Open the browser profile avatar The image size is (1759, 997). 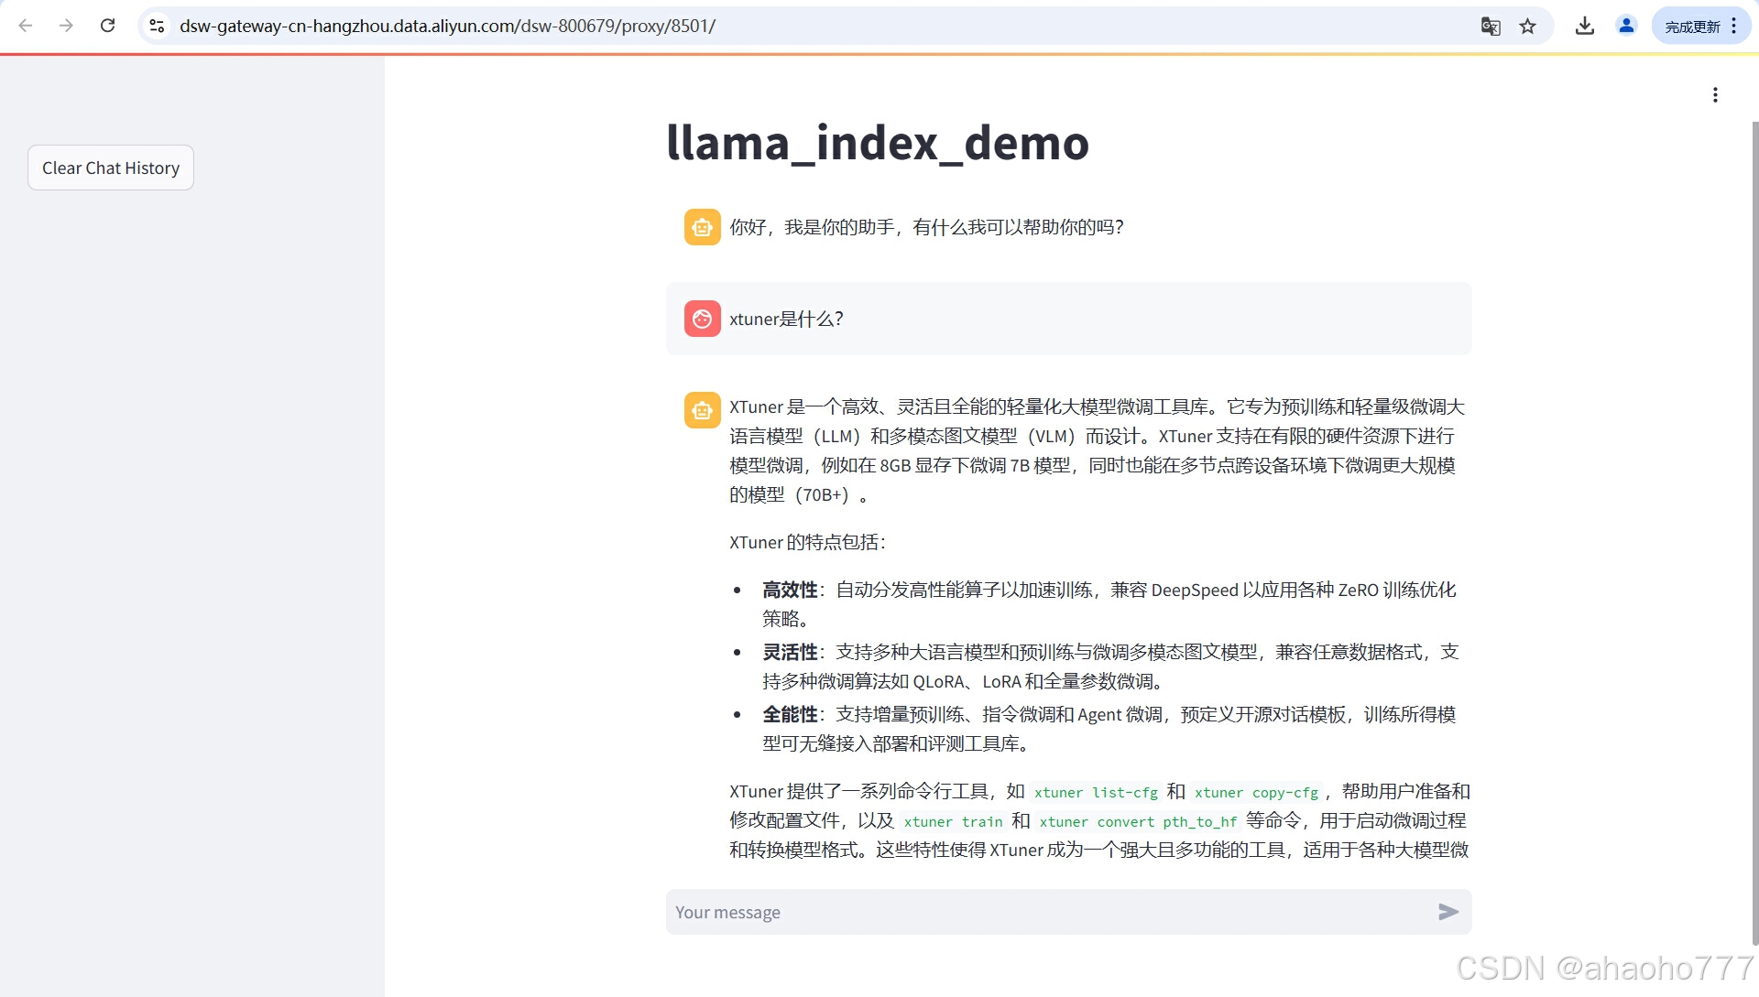click(1626, 26)
